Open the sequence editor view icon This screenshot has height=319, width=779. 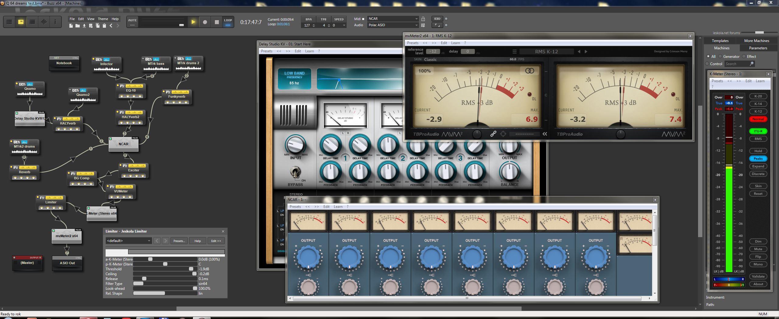coord(32,22)
